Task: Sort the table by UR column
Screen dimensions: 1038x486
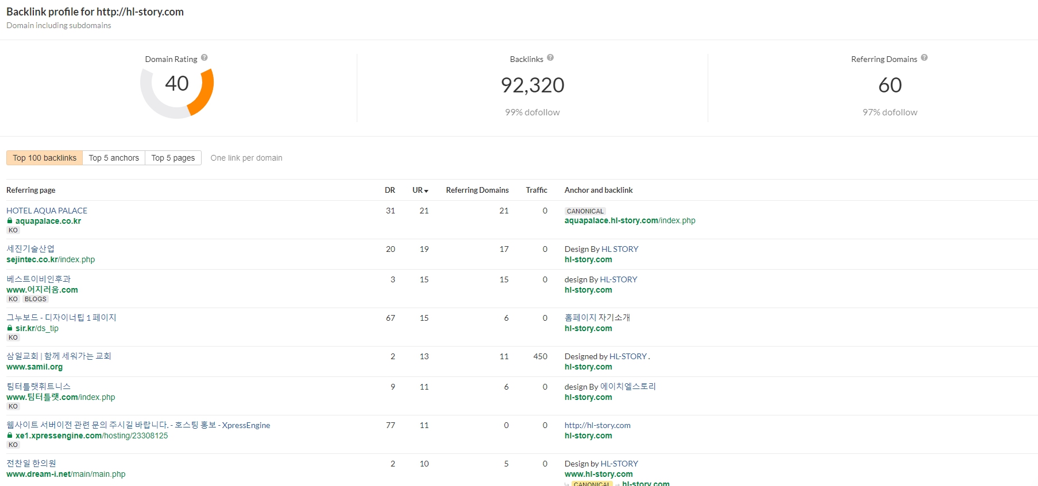Action: click(x=420, y=190)
